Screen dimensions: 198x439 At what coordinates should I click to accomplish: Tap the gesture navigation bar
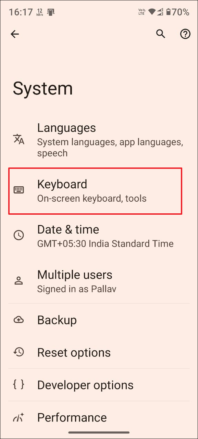pyautogui.click(x=99, y=432)
